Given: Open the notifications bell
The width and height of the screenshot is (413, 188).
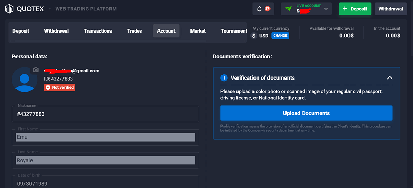Looking at the screenshot, I should click(x=259, y=9).
